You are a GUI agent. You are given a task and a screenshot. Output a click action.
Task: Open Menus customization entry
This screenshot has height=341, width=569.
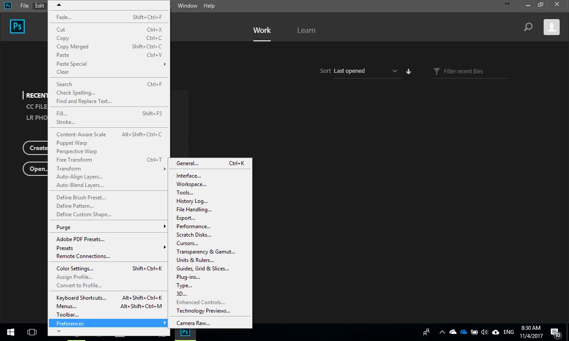[x=109, y=306]
